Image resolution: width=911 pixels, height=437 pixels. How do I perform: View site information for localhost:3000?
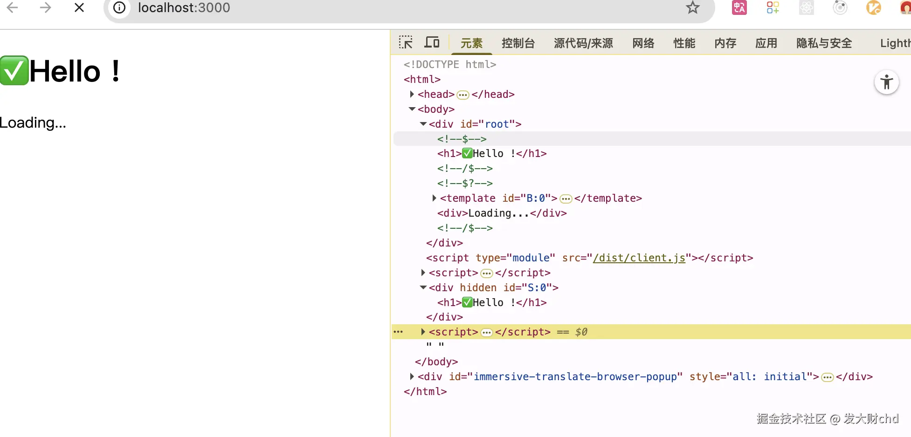(x=119, y=7)
